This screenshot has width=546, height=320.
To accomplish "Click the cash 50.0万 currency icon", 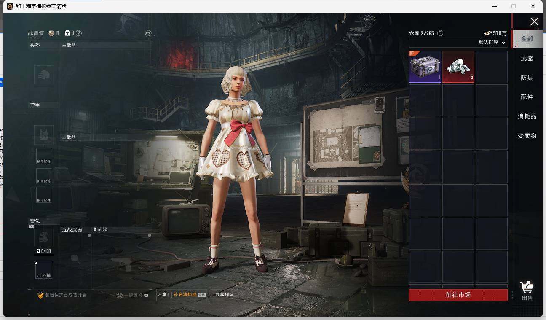I will pyautogui.click(x=488, y=33).
